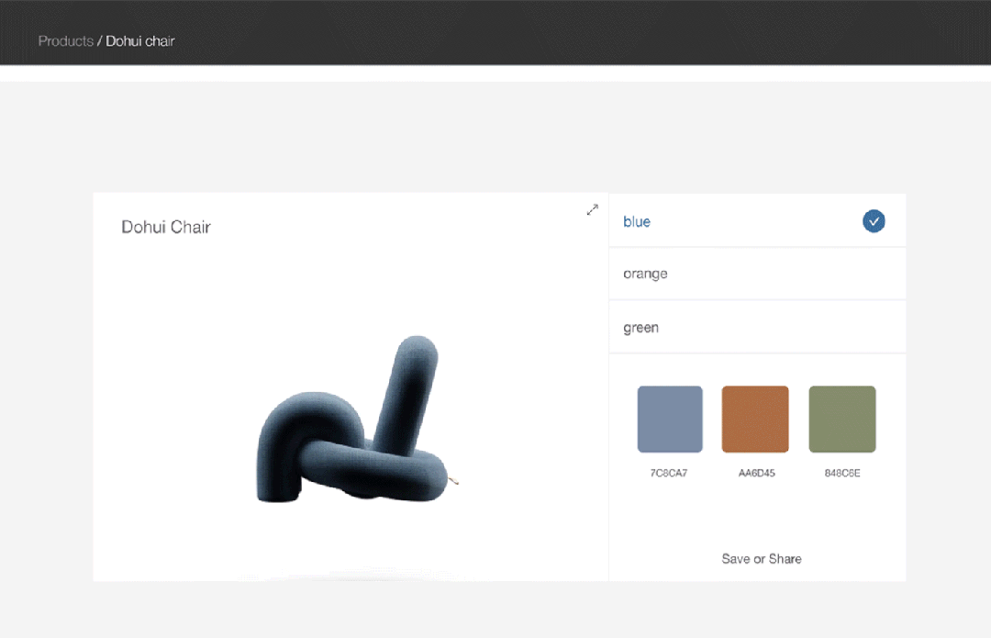Select the blue color option row

click(x=757, y=220)
